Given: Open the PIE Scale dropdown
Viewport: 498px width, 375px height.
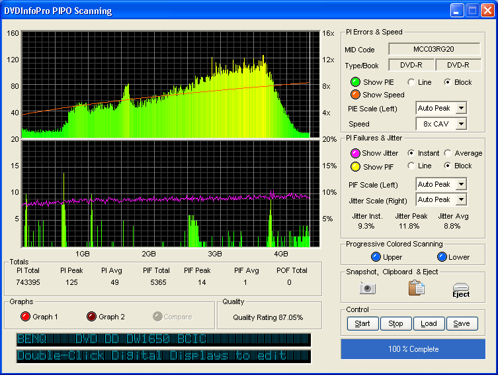Looking at the screenshot, I should click(x=461, y=108).
